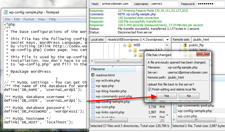Collapse the wordpress-3.4.2 tree node
The width and height of the screenshot is (225, 132).
click(x=130, y=50)
